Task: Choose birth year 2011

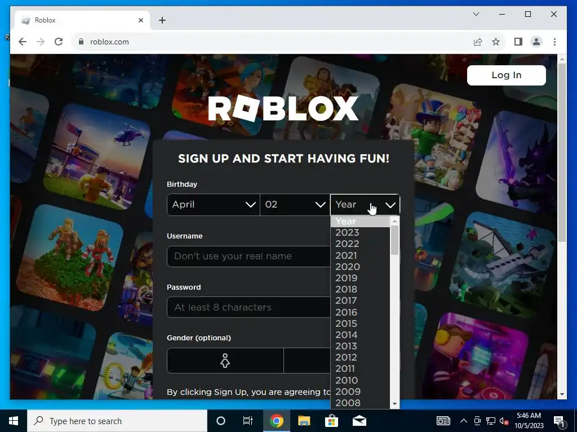Action: click(x=360, y=369)
